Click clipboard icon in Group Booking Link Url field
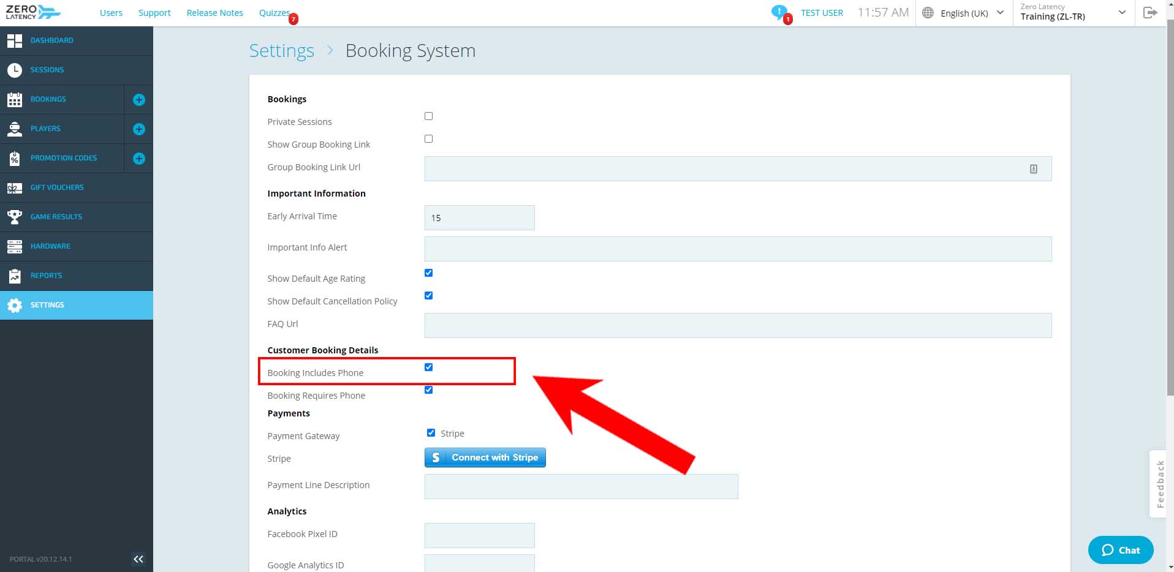 [1034, 169]
